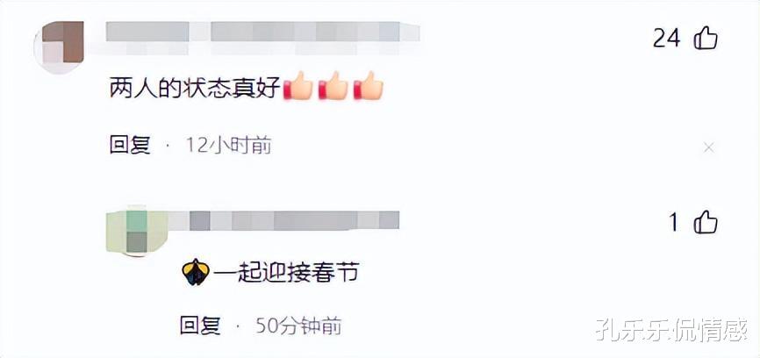Click the emoji before "一起迎接春节"
Screen dimensions: 760x358
pos(196,272)
